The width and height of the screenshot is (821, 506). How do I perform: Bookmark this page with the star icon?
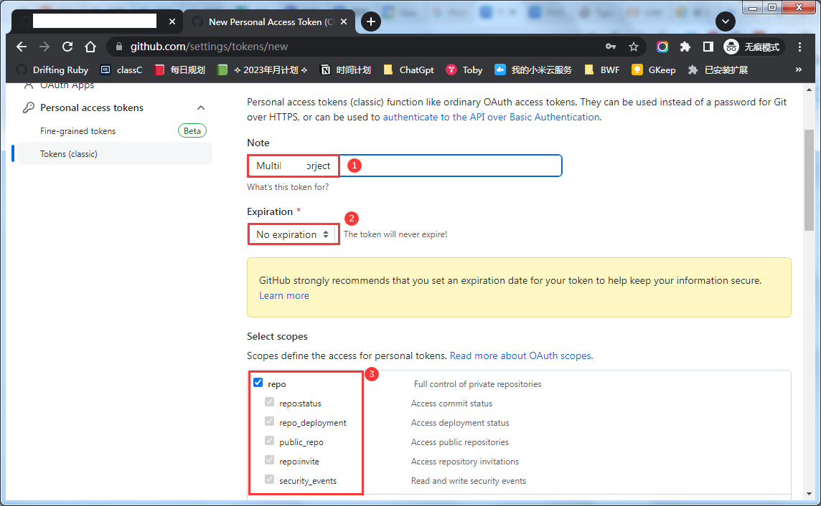tap(634, 47)
